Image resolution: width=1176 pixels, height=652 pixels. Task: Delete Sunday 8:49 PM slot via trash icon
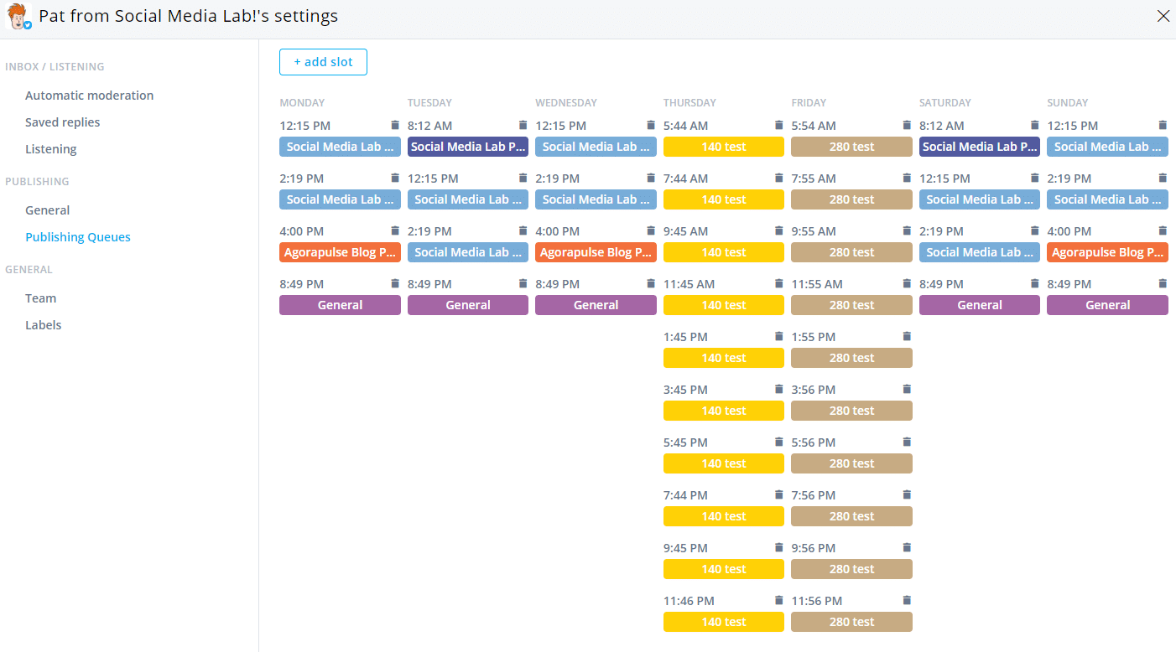1163,283
